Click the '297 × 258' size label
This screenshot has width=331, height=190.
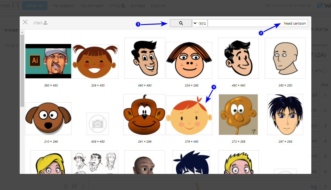pos(285,141)
